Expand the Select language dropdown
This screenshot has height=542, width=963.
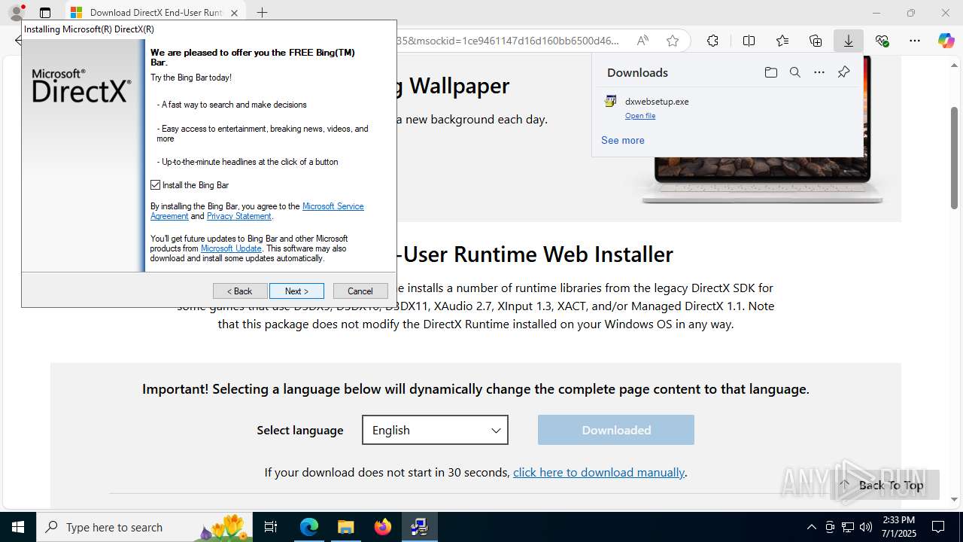click(435, 430)
